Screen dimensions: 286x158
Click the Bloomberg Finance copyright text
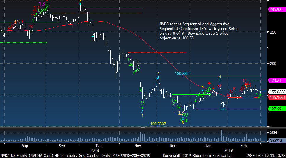[x=198, y=156]
